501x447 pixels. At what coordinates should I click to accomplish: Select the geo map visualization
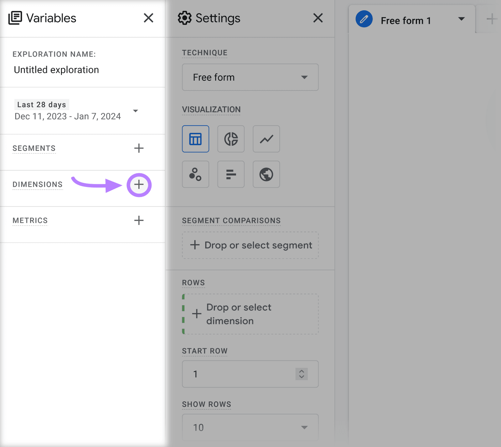(266, 174)
